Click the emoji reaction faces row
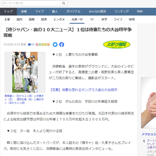Viewport: 156px width, 156px height. (42, 45)
